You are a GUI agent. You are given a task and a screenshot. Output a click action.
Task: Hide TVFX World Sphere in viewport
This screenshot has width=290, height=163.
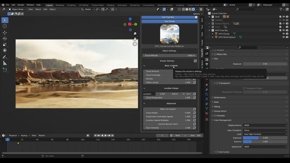pyautogui.click(x=284, y=37)
